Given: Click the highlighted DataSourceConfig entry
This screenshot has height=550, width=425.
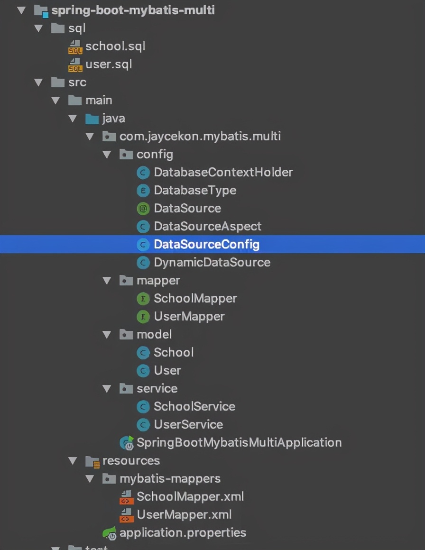Looking at the screenshot, I should click(x=206, y=244).
